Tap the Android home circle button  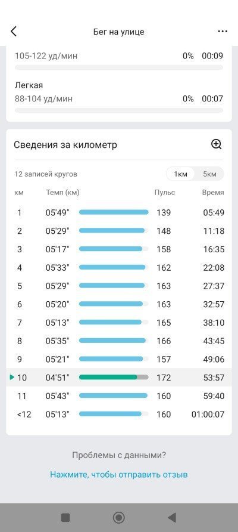[x=119, y=518]
